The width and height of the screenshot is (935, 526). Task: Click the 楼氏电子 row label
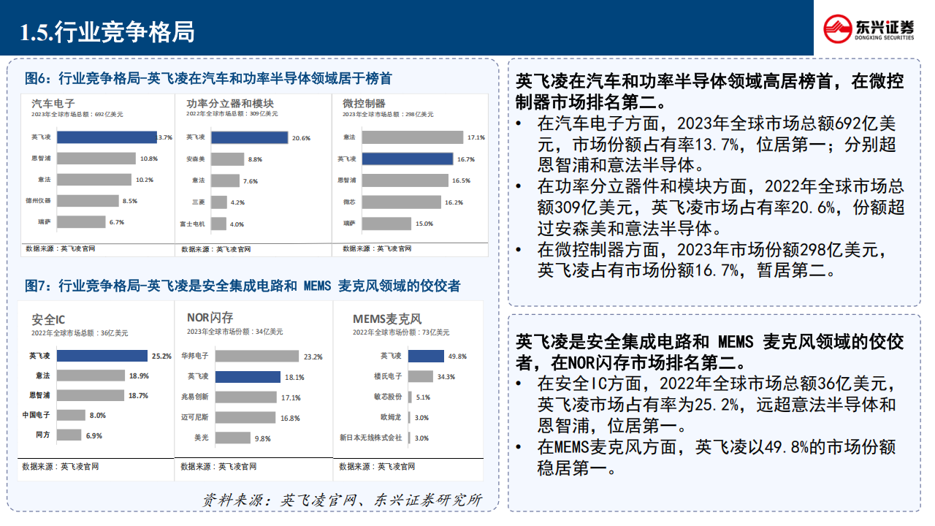[388, 376]
